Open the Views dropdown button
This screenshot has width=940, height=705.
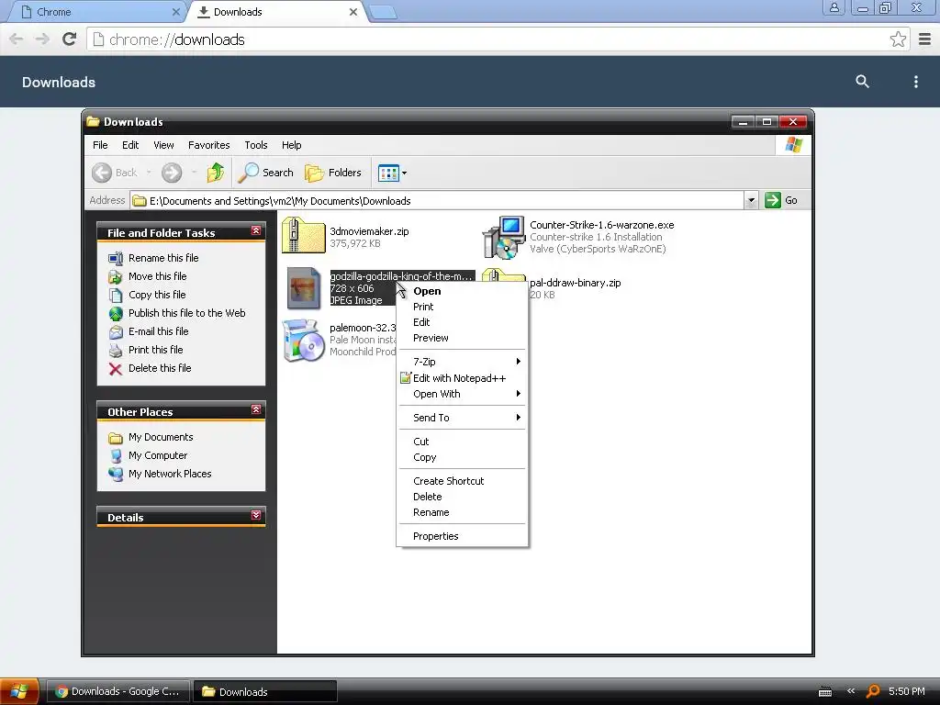(x=393, y=173)
